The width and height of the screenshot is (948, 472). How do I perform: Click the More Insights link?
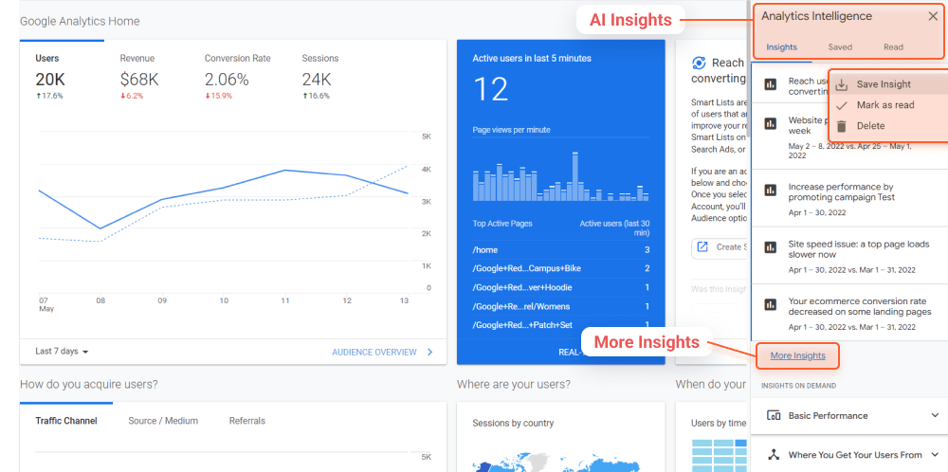coord(797,356)
